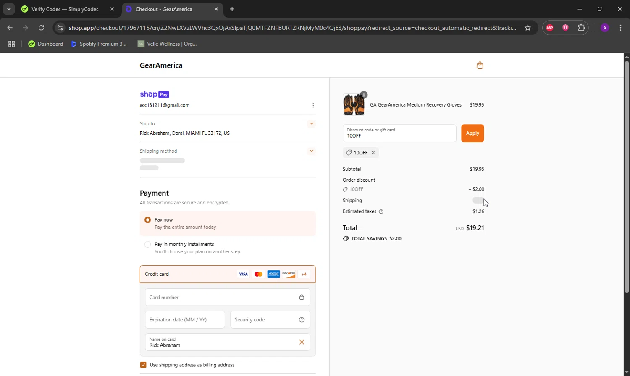Click the Discover card logo
This screenshot has width=630, height=376.
(289, 274)
